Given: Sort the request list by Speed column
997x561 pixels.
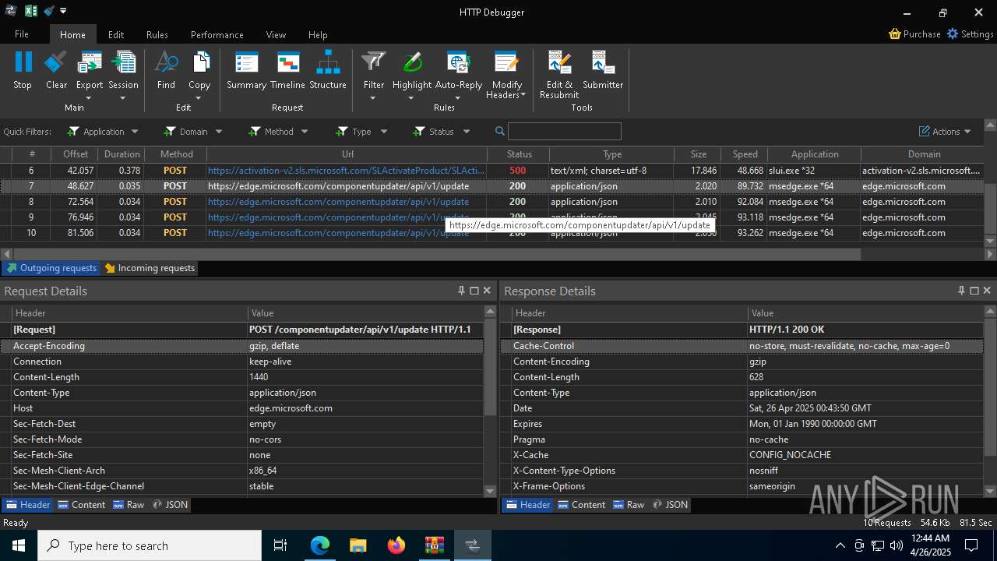Looking at the screenshot, I should coord(744,154).
